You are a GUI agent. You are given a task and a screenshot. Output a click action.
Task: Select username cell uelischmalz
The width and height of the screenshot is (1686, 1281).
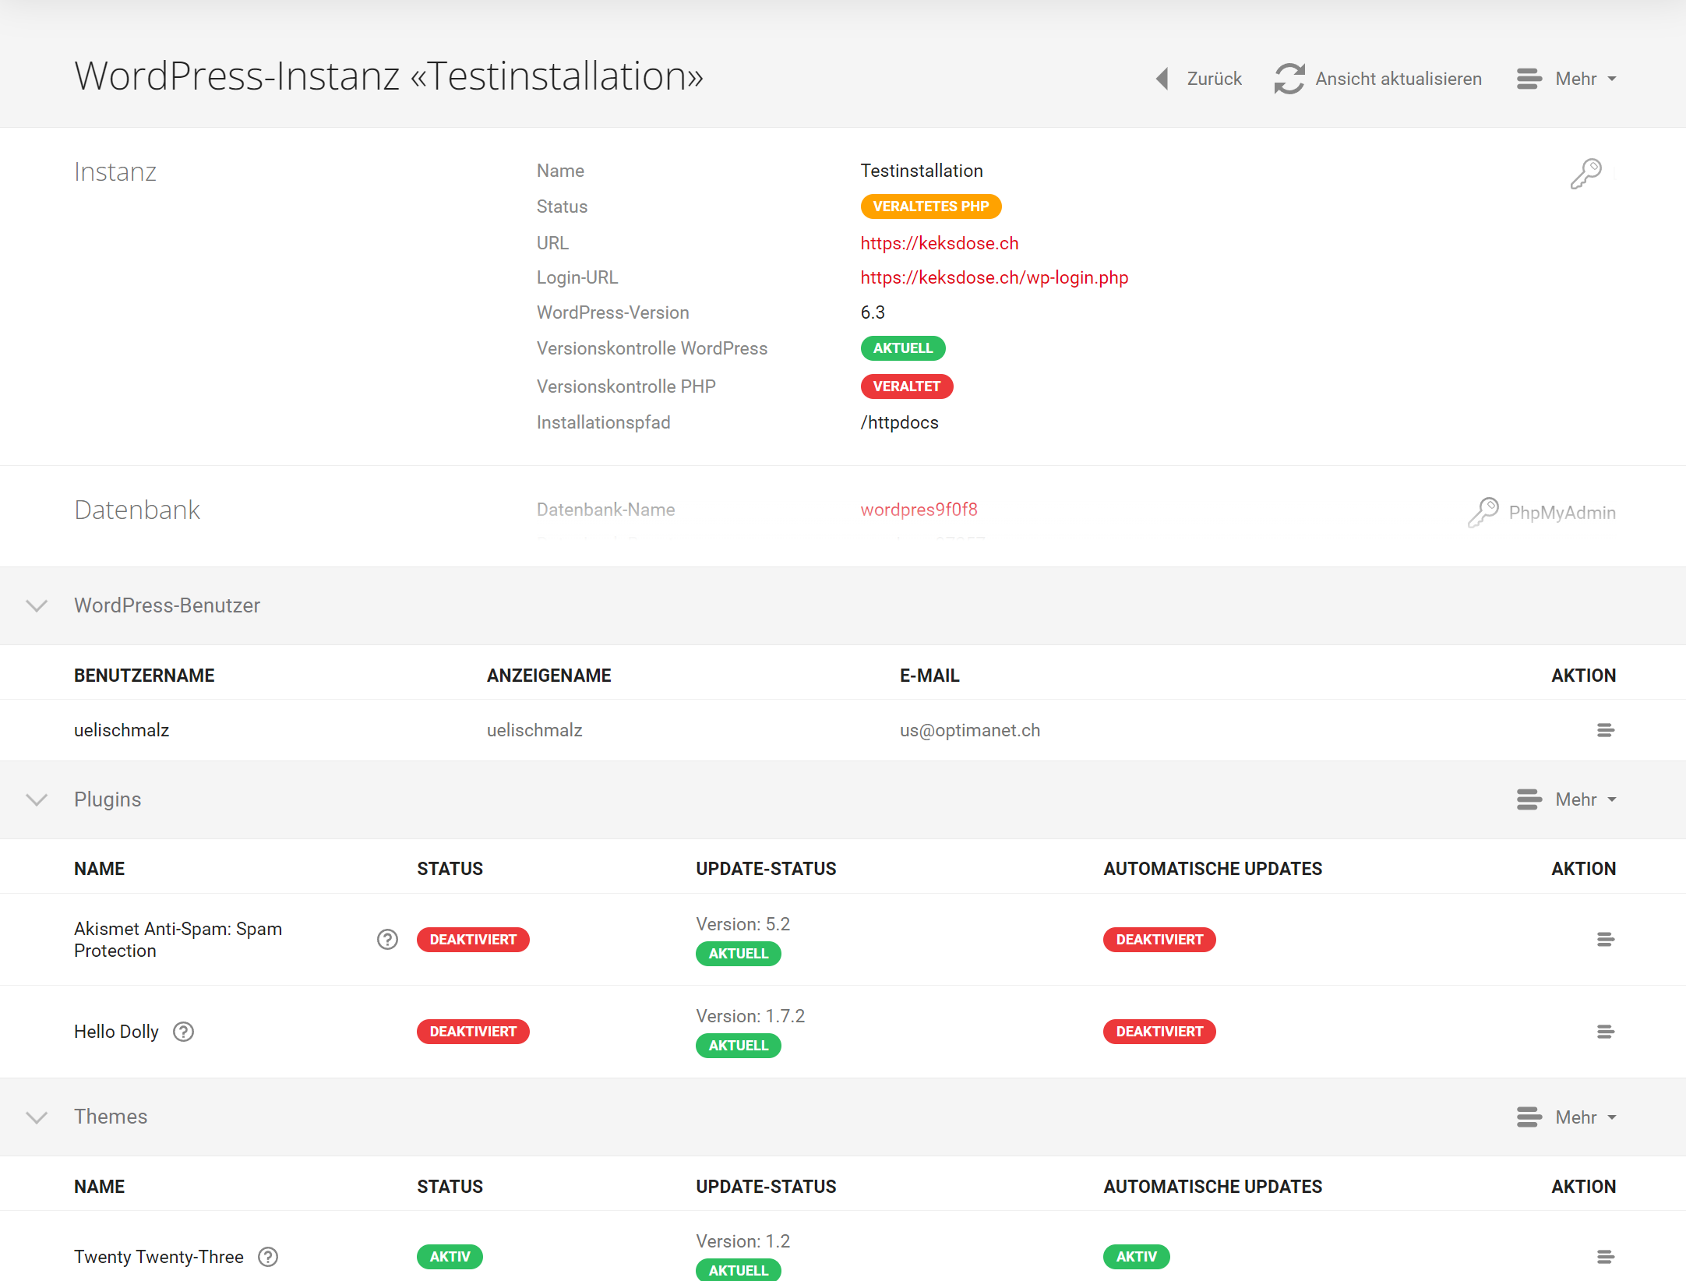tap(122, 730)
